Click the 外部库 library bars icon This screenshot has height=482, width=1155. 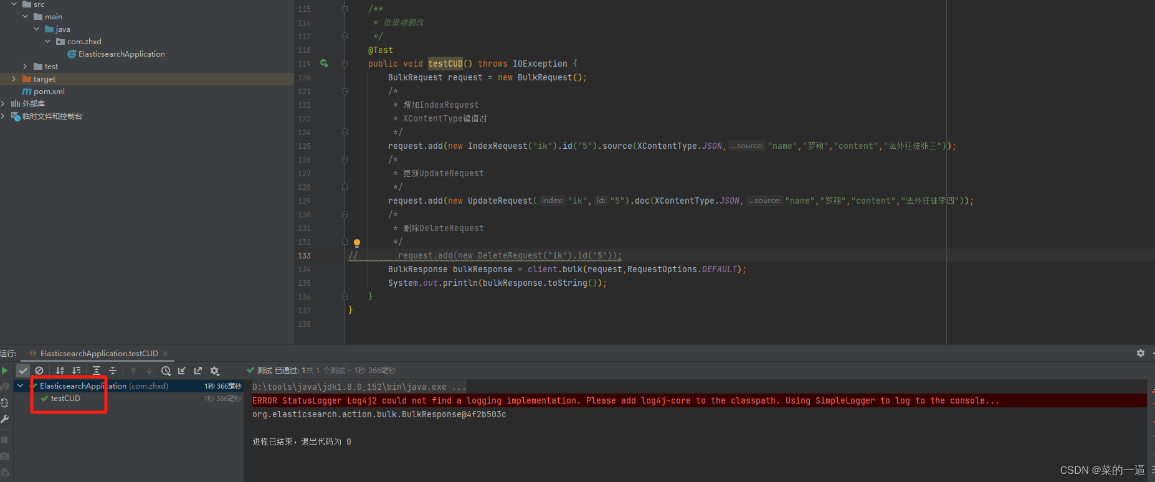point(16,104)
